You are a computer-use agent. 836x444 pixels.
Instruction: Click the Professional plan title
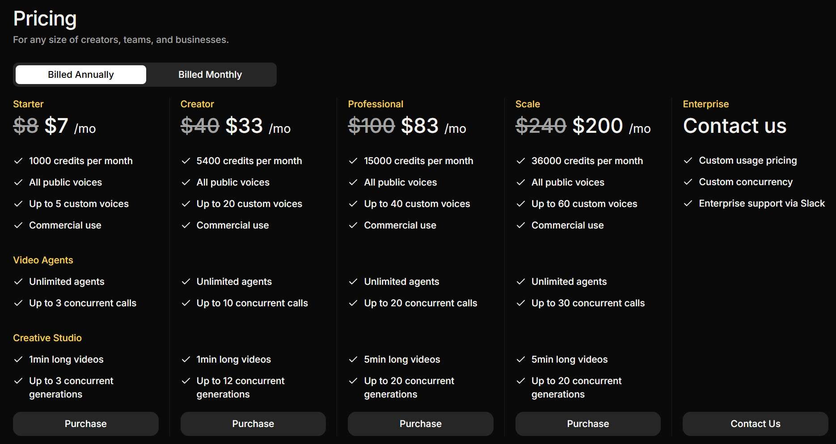tap(376, 104)
